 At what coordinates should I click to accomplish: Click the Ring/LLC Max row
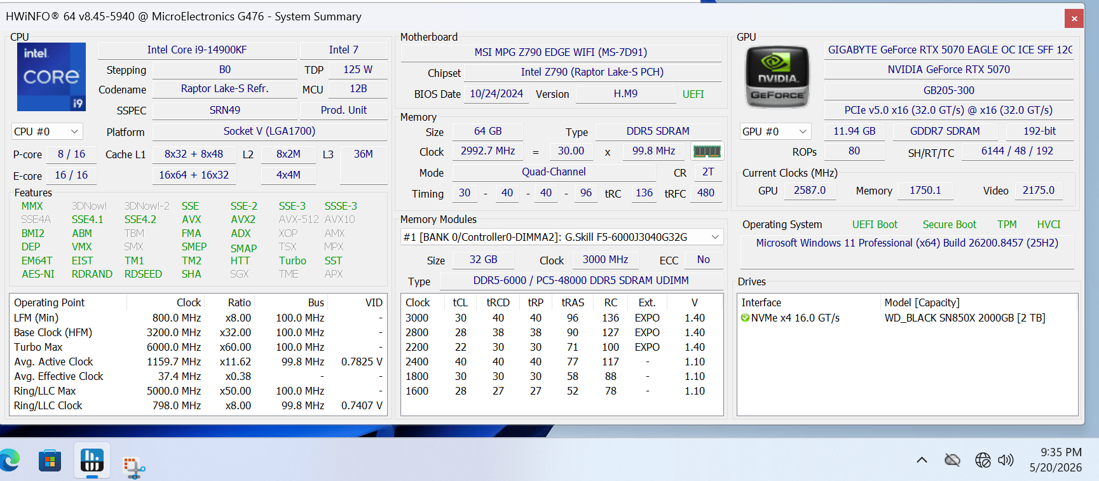click(x=198, y=391)
